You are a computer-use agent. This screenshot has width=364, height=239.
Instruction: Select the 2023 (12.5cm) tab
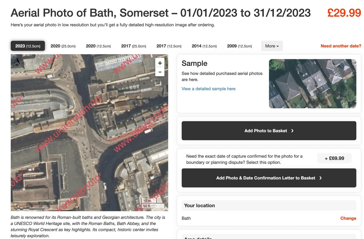click(x=28, y=46)
